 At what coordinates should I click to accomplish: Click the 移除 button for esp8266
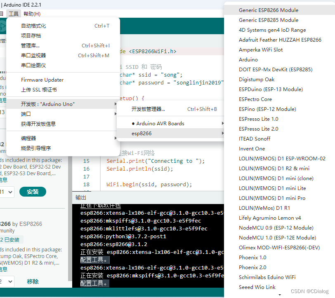tap(33, 282)
